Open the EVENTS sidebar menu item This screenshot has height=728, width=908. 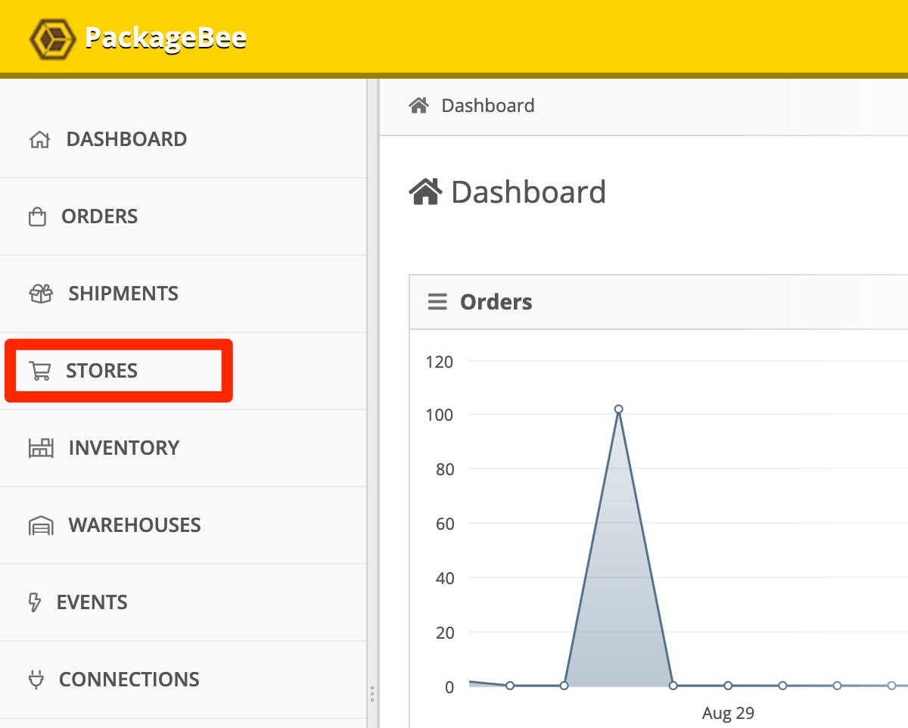click(x=92, y=602)
